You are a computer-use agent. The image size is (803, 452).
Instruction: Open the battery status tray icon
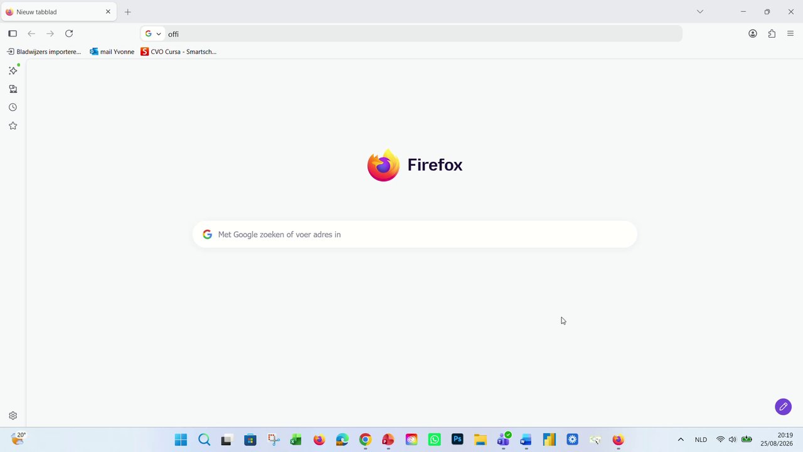747,439
